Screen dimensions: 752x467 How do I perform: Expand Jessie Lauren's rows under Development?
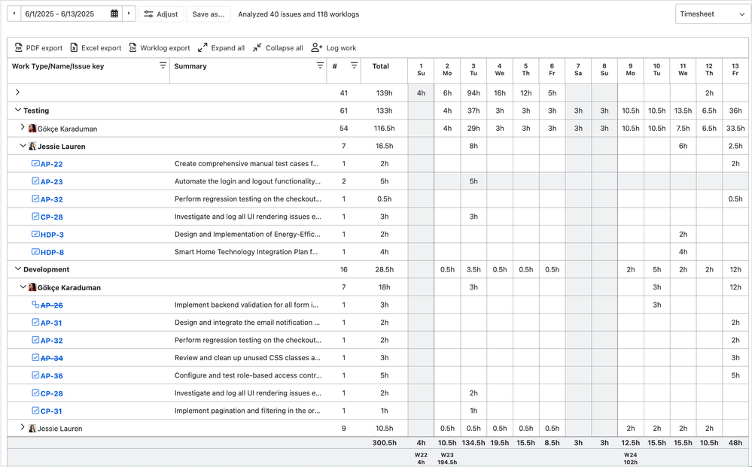pyautogui.click(x=22, y=428)
